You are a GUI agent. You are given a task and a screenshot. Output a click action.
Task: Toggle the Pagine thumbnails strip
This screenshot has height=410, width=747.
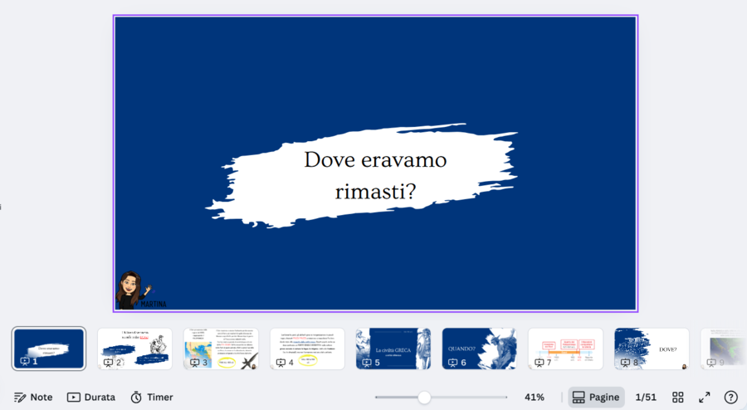tap(596, 398)
